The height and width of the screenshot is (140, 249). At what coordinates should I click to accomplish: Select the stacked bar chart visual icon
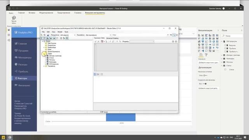pyautogui.click(x=199, y=35)
